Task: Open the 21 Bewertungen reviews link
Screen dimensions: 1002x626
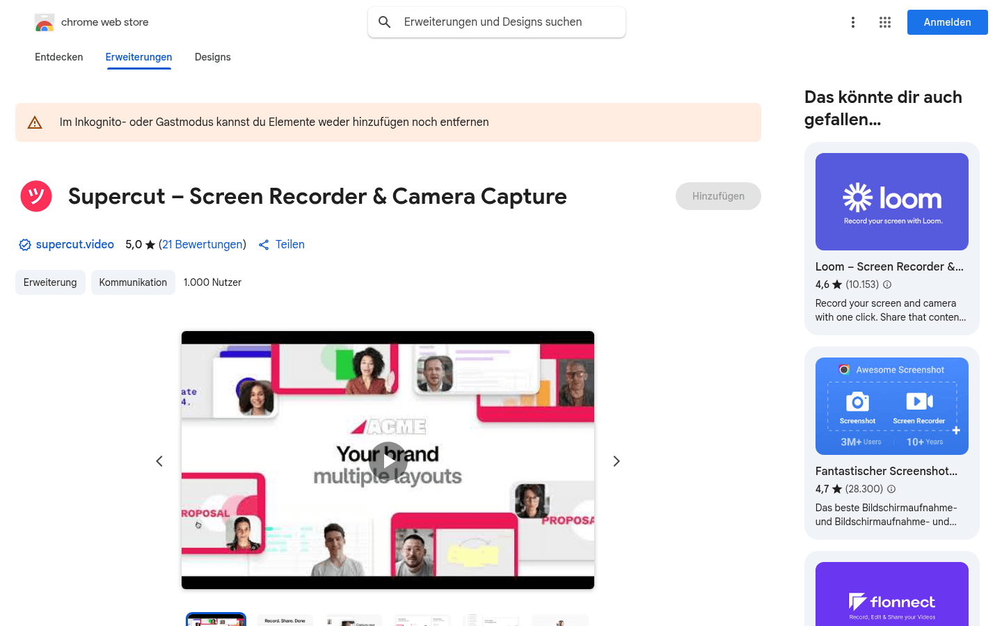Action: [x=202, y=245]
